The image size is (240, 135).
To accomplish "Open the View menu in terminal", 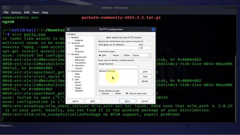I will (x=36, y=12).
